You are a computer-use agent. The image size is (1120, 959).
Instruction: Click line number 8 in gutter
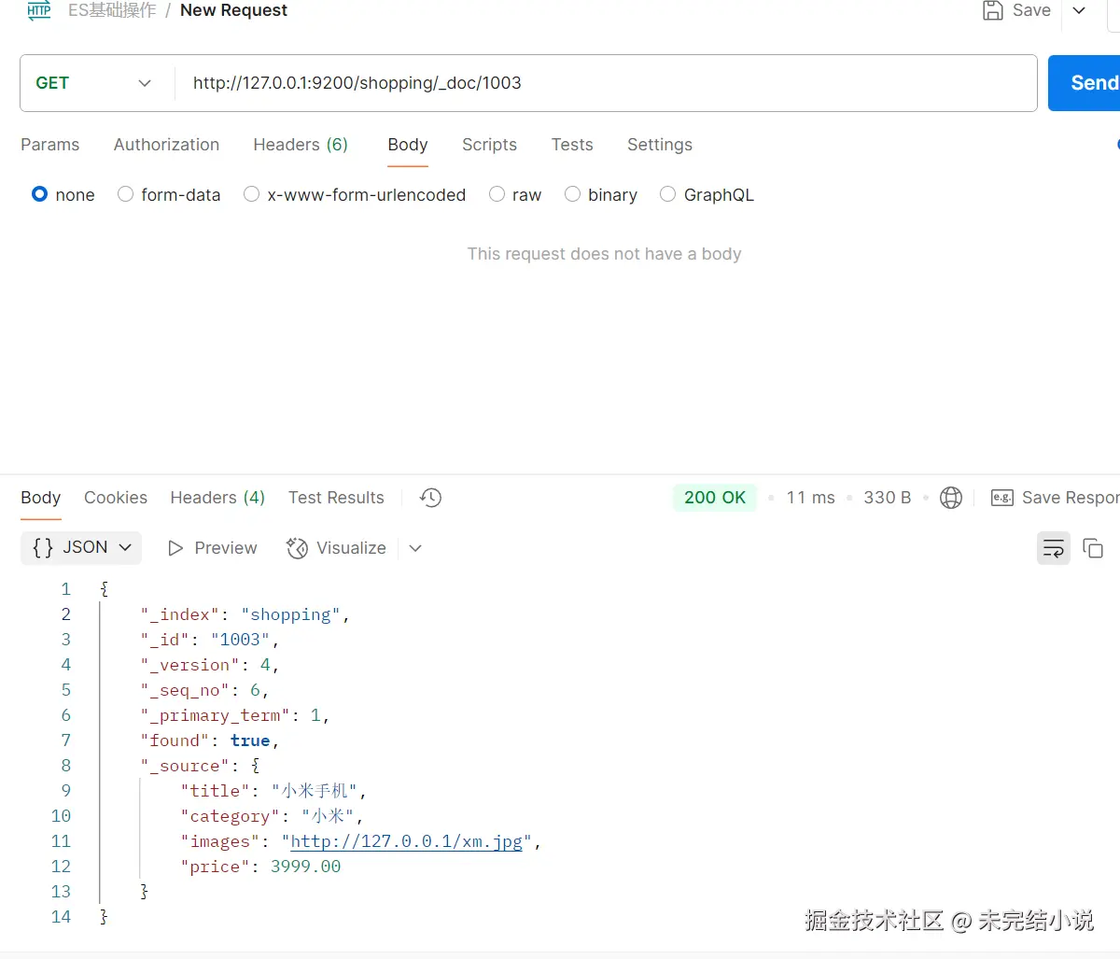[x=65, y=766]
